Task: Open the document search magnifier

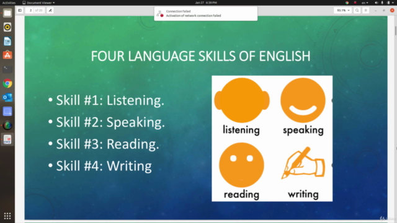Action: (357, 11)
